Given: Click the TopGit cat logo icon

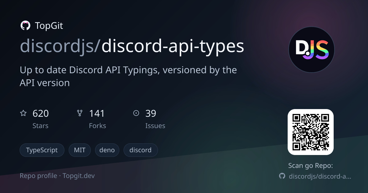Looking at the screenshot, I should [25, 26].
